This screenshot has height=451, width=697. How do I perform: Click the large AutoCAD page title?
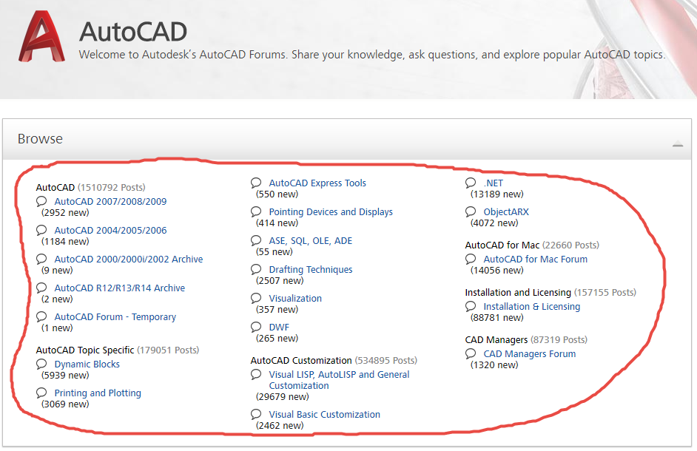point(133,32)
